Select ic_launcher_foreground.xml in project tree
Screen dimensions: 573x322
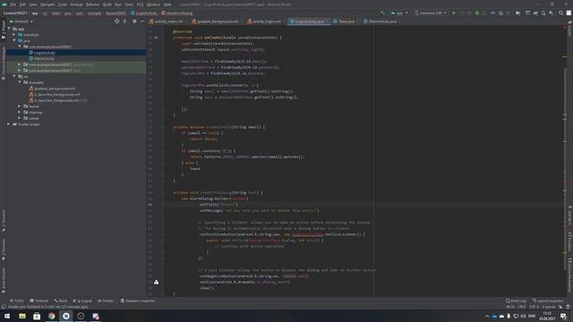point(56,100)
